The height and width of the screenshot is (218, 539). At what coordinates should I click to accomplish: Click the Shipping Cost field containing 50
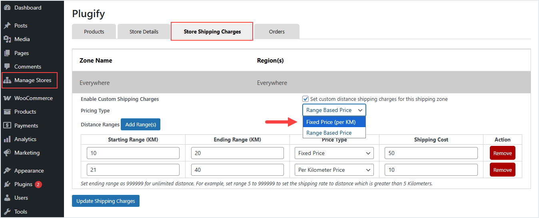(431, 153)
